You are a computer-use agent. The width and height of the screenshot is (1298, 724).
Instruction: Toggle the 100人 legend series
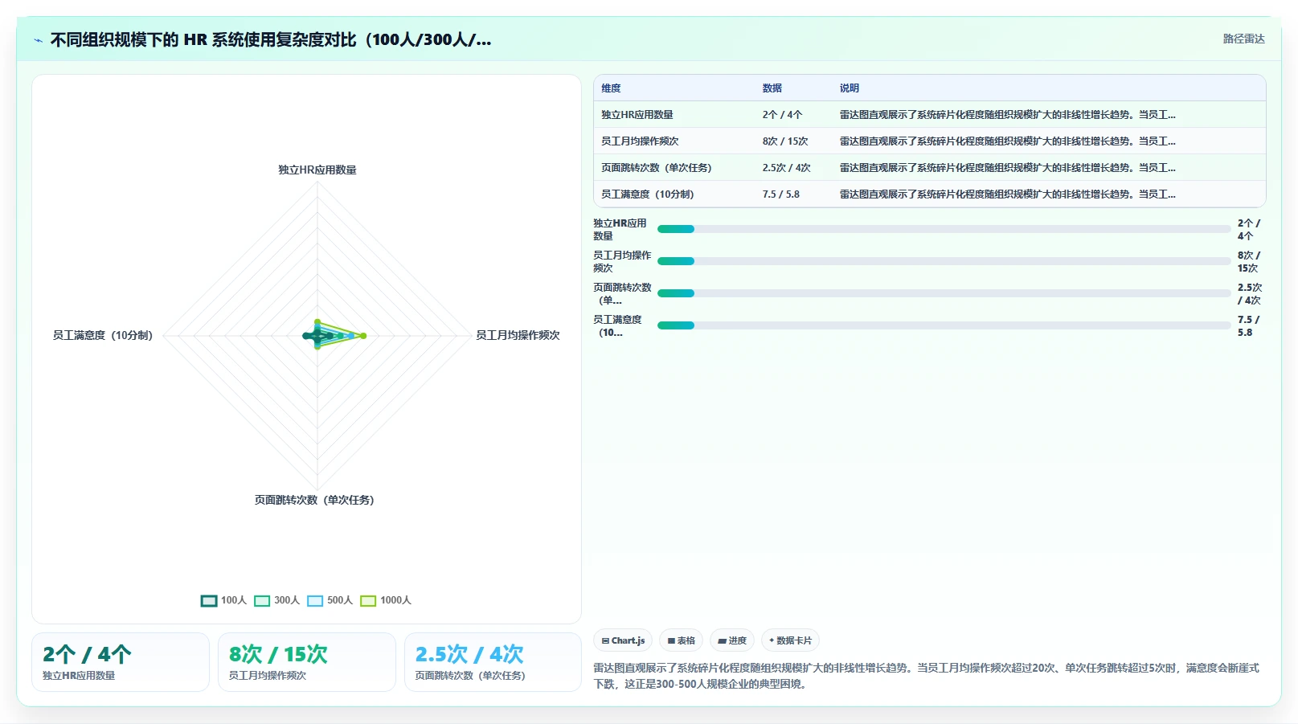[x=223, y=600]
